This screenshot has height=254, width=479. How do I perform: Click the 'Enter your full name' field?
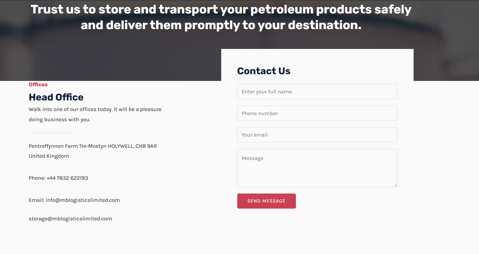coord(317,91)
